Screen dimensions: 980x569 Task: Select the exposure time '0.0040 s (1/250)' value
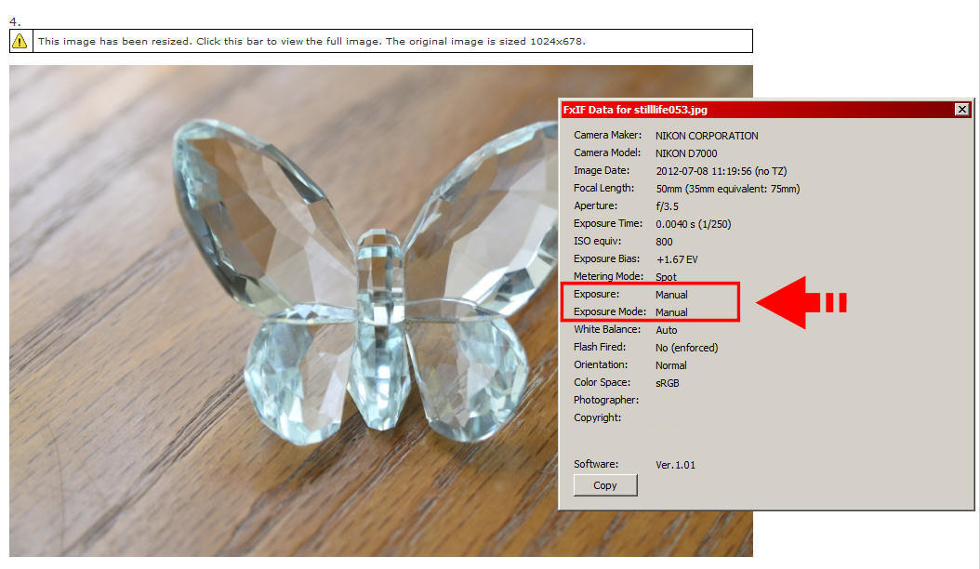pyautogui.click(x=693, y=224)
